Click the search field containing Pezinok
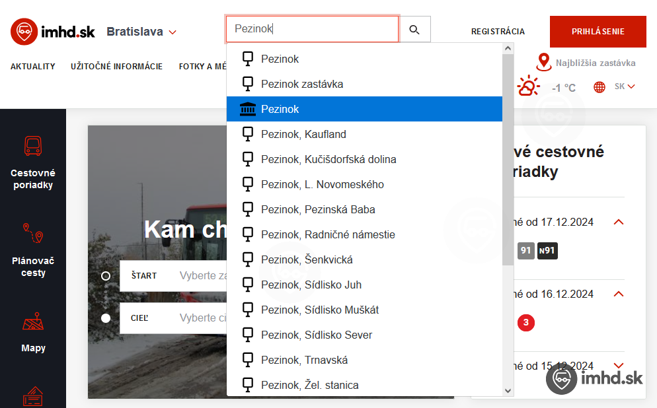The width and height of the screenshot is (657, 408). (x=312, y=30)
